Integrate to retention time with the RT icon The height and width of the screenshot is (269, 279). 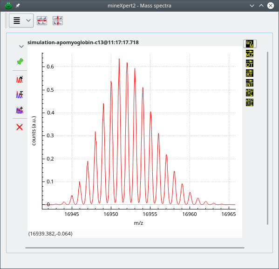click(x=250, y=73)
